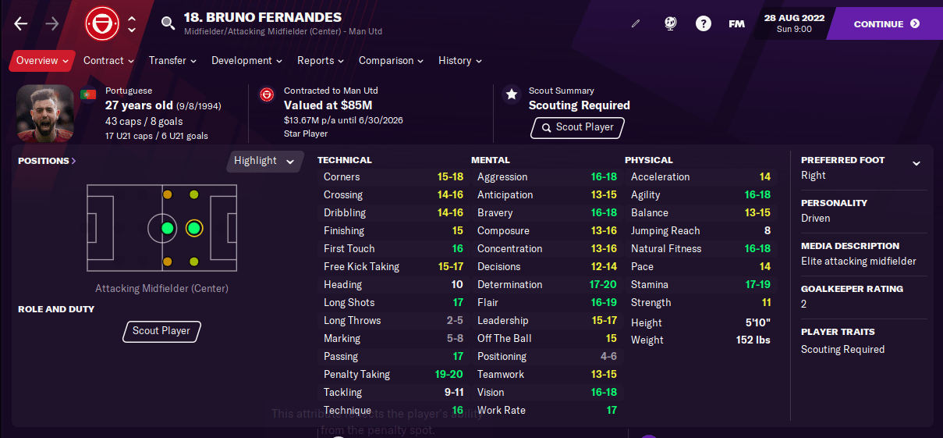Select upper left yellow position dot on pitch
This screenshot has height=438, width=943.
coord(167,194)
